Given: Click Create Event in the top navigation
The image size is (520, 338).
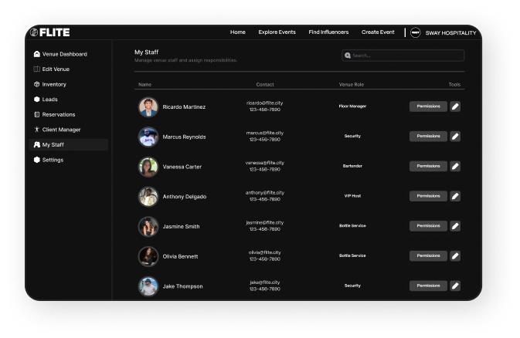Looking at the screenshot, I should click(x=378, y=32).
